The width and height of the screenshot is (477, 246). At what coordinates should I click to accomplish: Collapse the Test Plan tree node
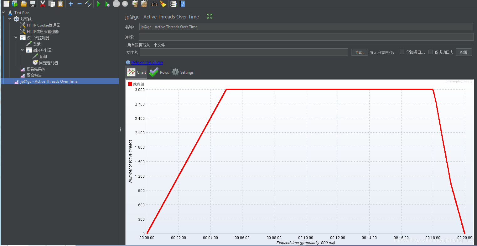coord(3,12)
